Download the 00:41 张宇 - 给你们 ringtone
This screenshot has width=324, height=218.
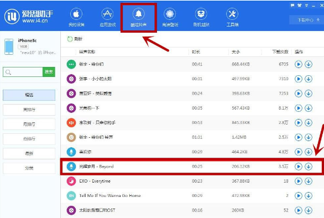pos(309,64)
